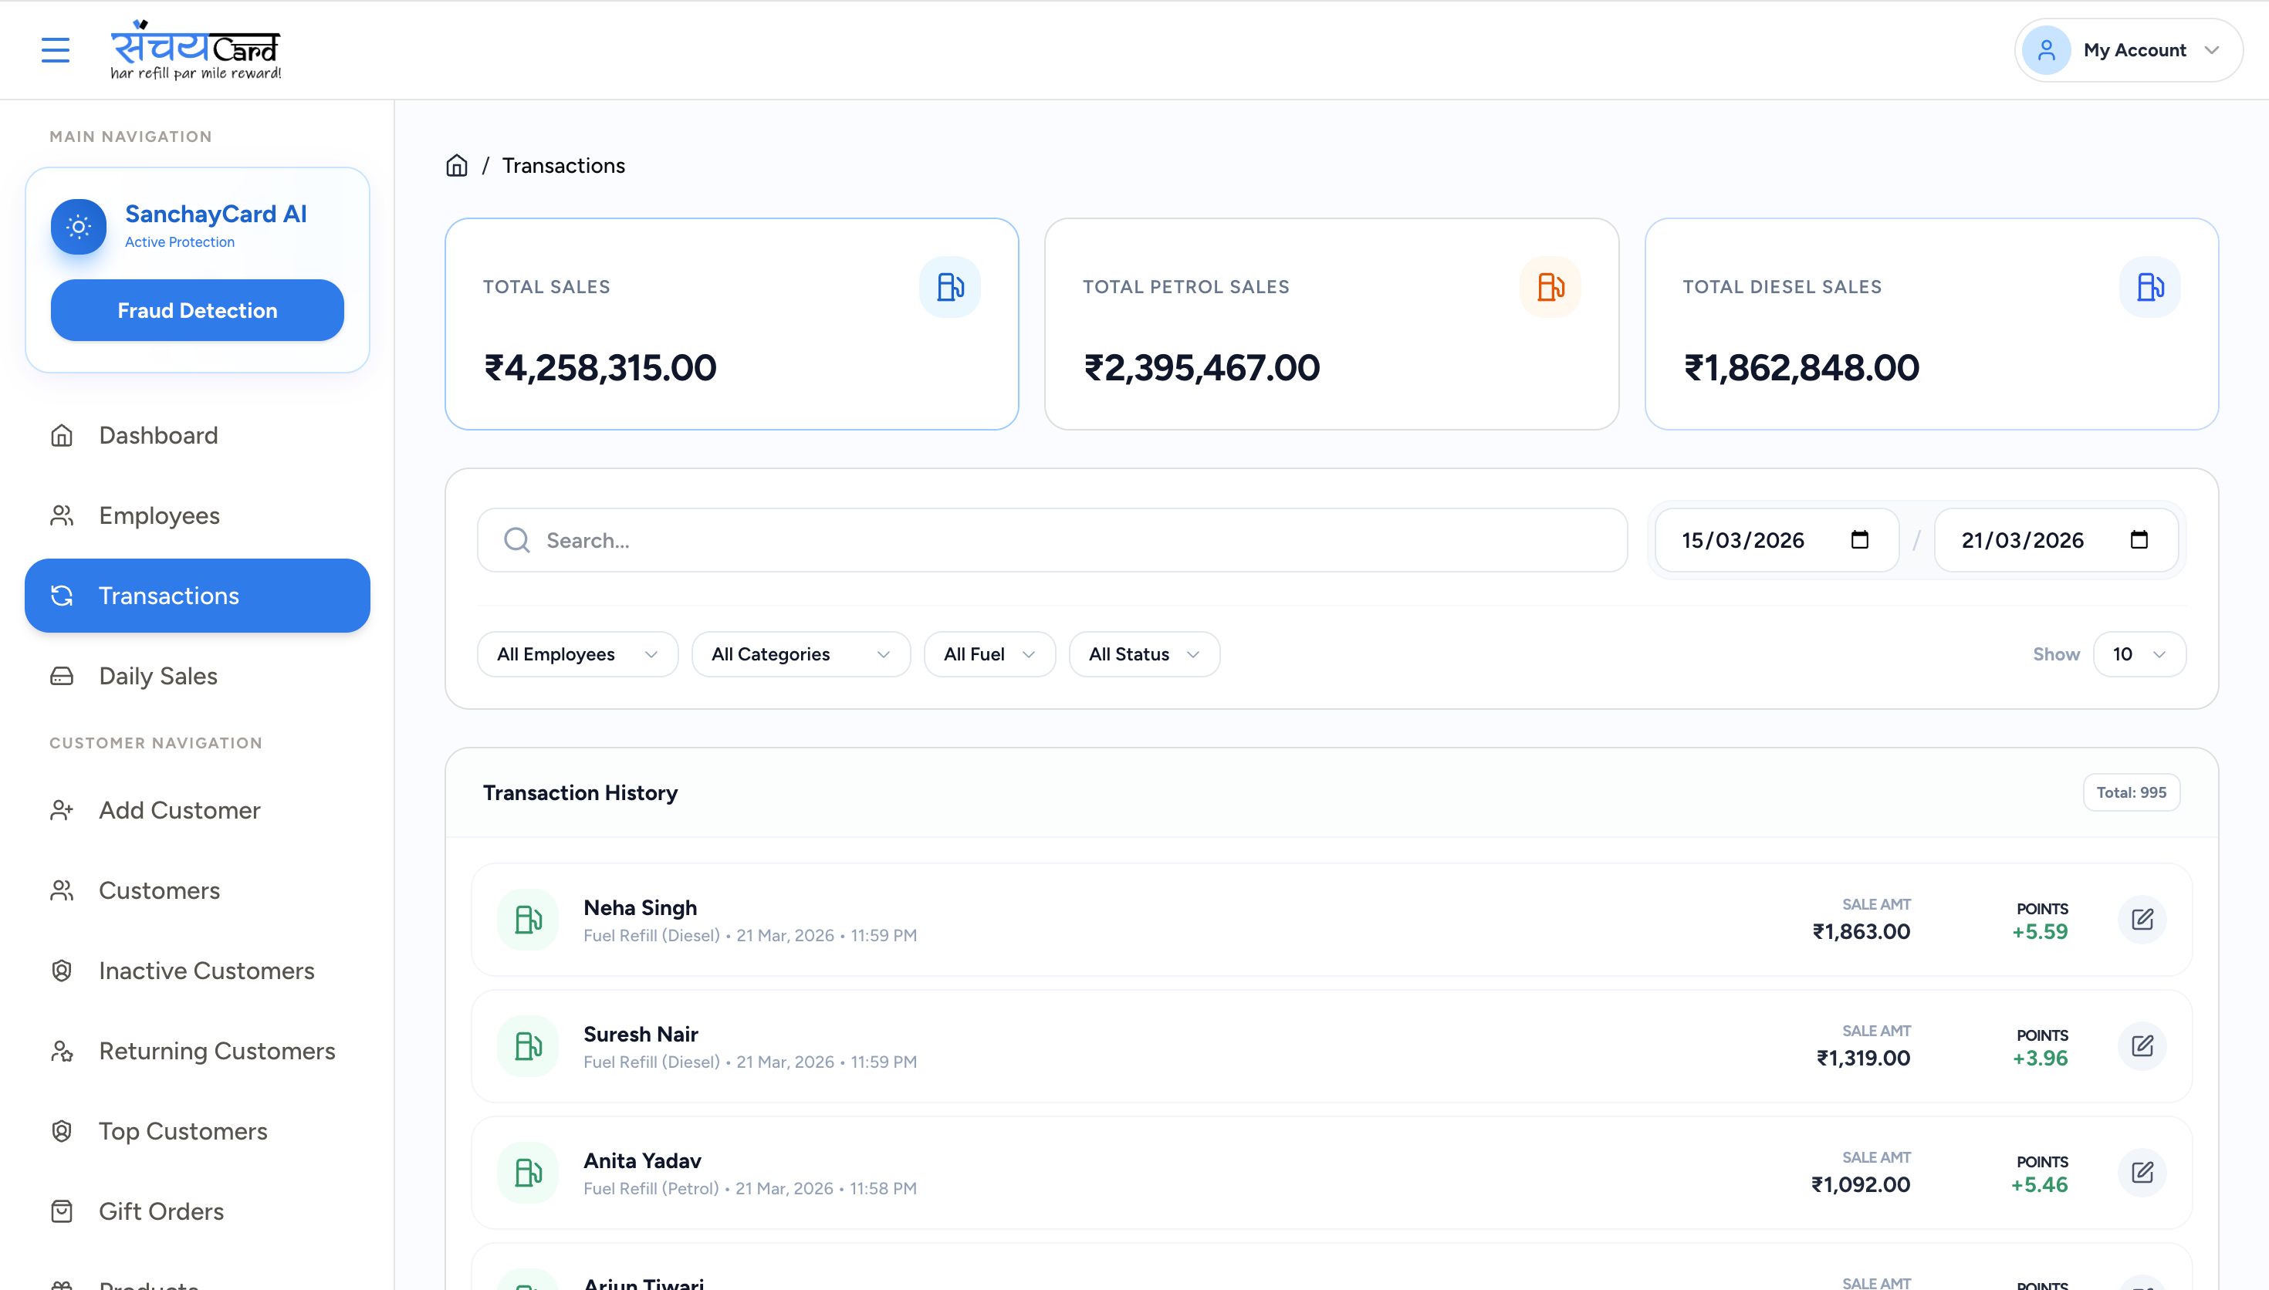Click fuel icon beside Neha Singh
This screenshot has height=1290, width=2269.
(528, 920)
